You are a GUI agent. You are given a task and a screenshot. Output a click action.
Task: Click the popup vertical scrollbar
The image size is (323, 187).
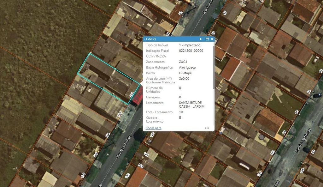[214, 67]
